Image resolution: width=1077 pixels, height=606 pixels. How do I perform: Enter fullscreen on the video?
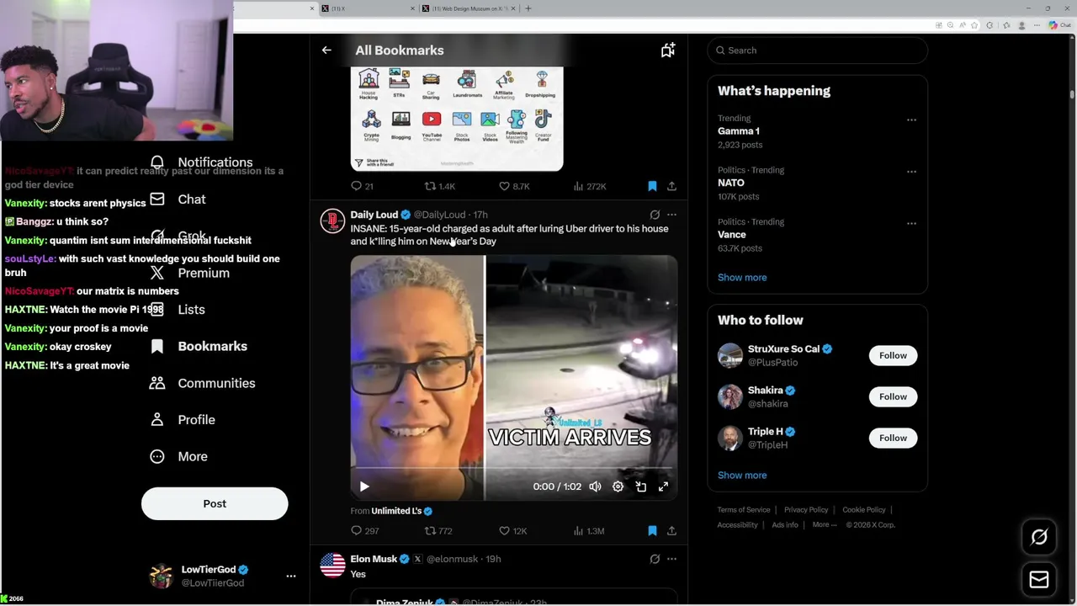(663, 486)
